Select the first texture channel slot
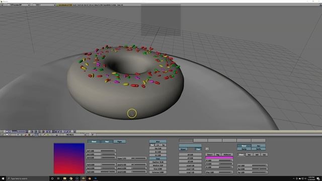 coord(186,141)
